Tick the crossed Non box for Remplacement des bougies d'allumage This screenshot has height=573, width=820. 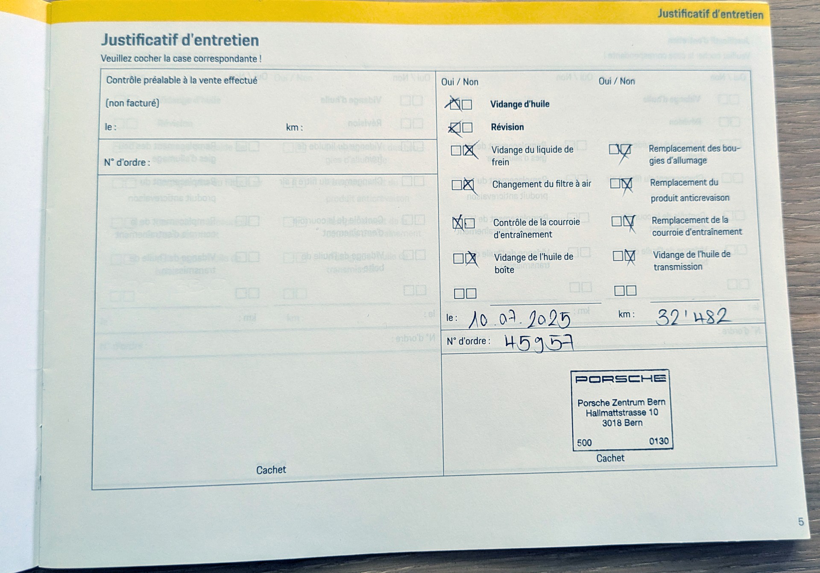click(626, 149)
